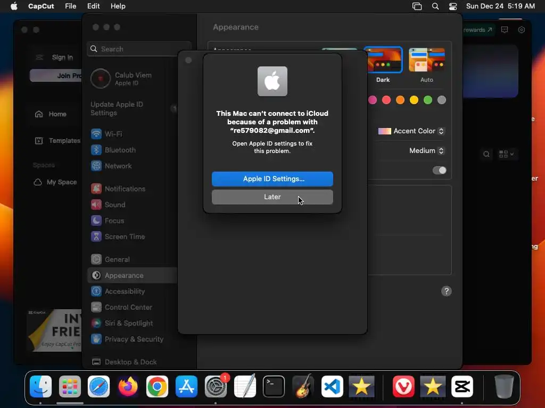Go to Home in CapCut sidebar

51,114
